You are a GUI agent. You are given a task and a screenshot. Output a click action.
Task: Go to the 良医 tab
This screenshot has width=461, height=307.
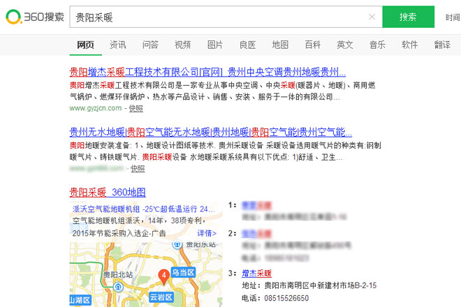click(247, 45)
